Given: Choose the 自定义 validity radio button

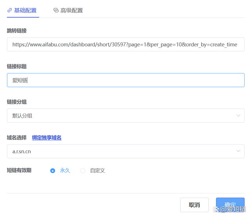Looking at the screenshot, I should coord(83,171).
